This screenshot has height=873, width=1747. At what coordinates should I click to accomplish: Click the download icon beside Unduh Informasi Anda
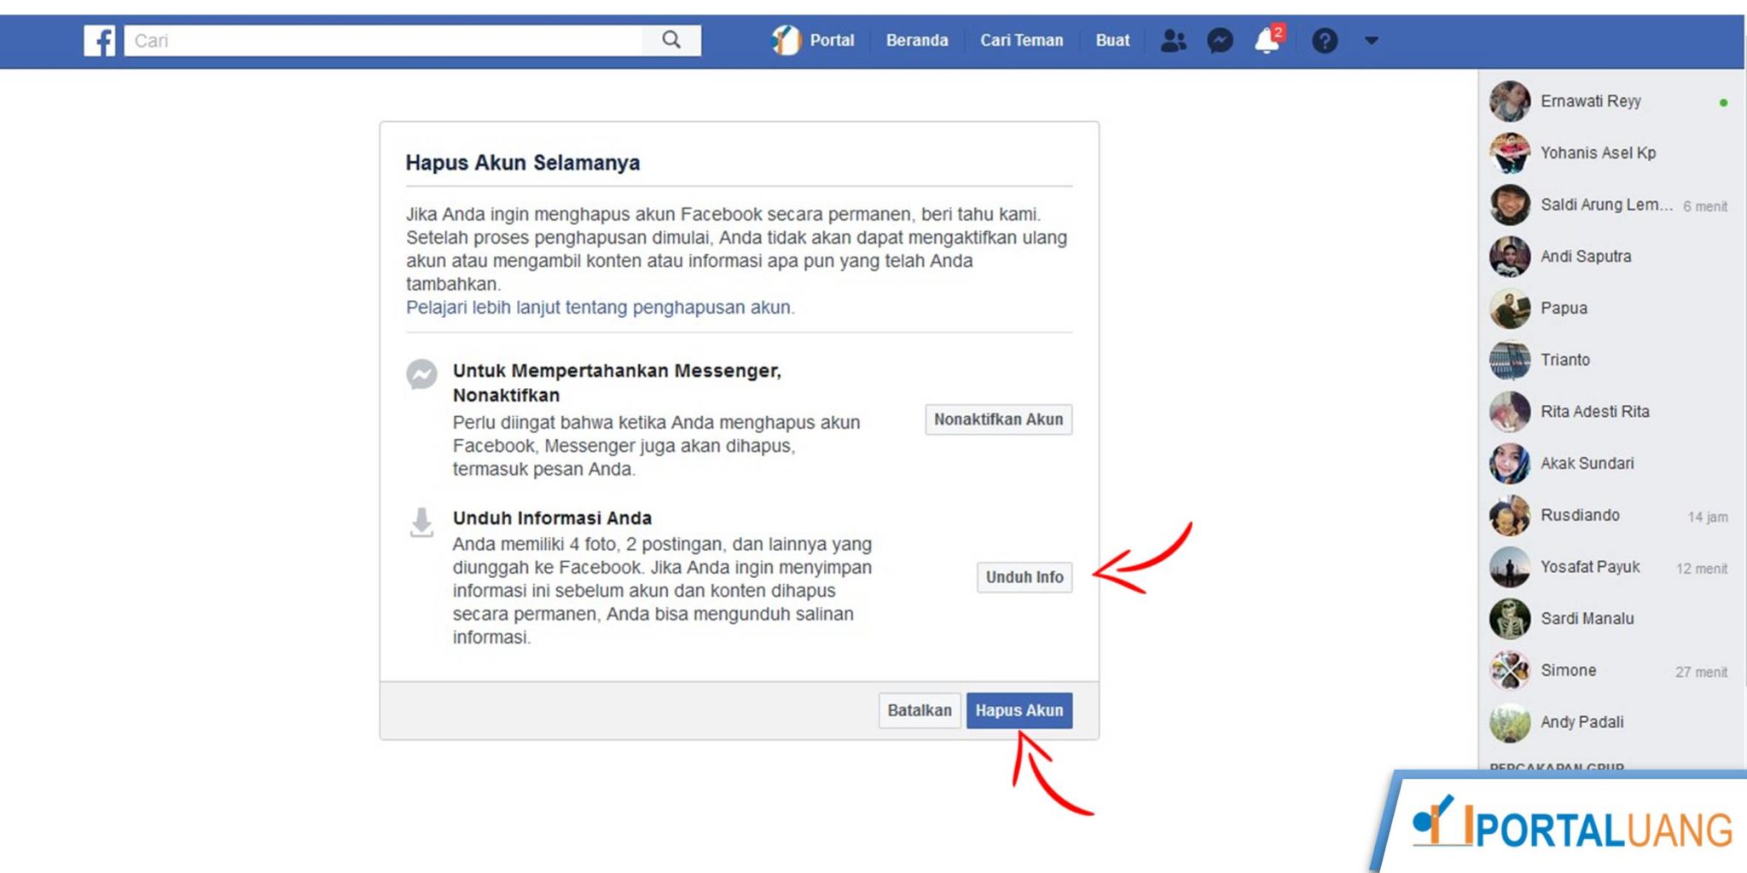[421, 522]
